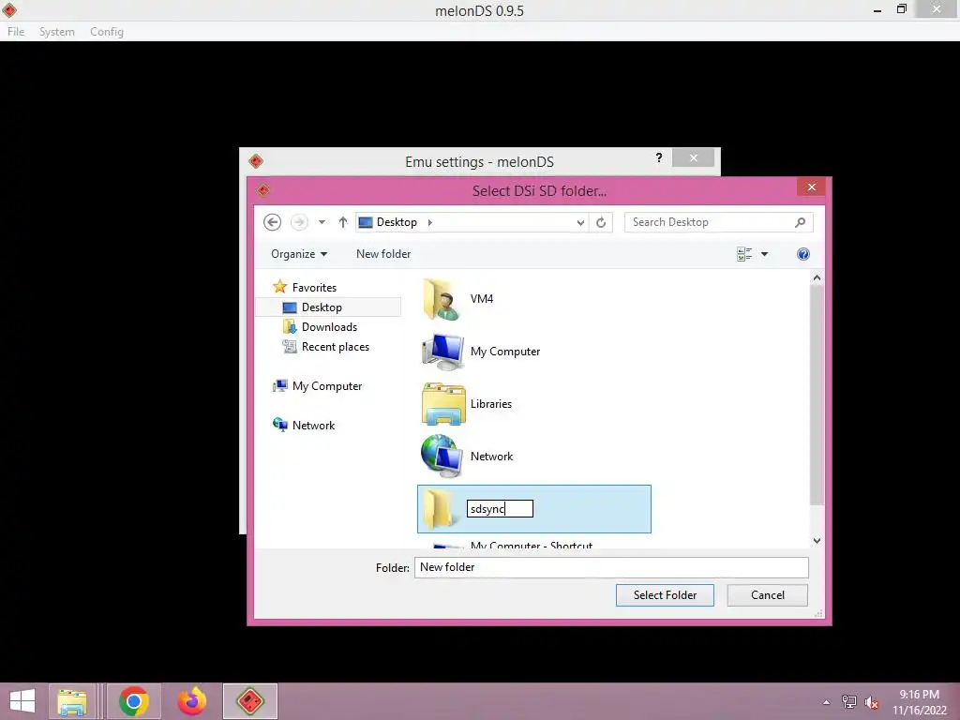The height and width of the screenshot is (720, 960).
Task: Click the muted volume tray icon
Action: click(871, 702)
